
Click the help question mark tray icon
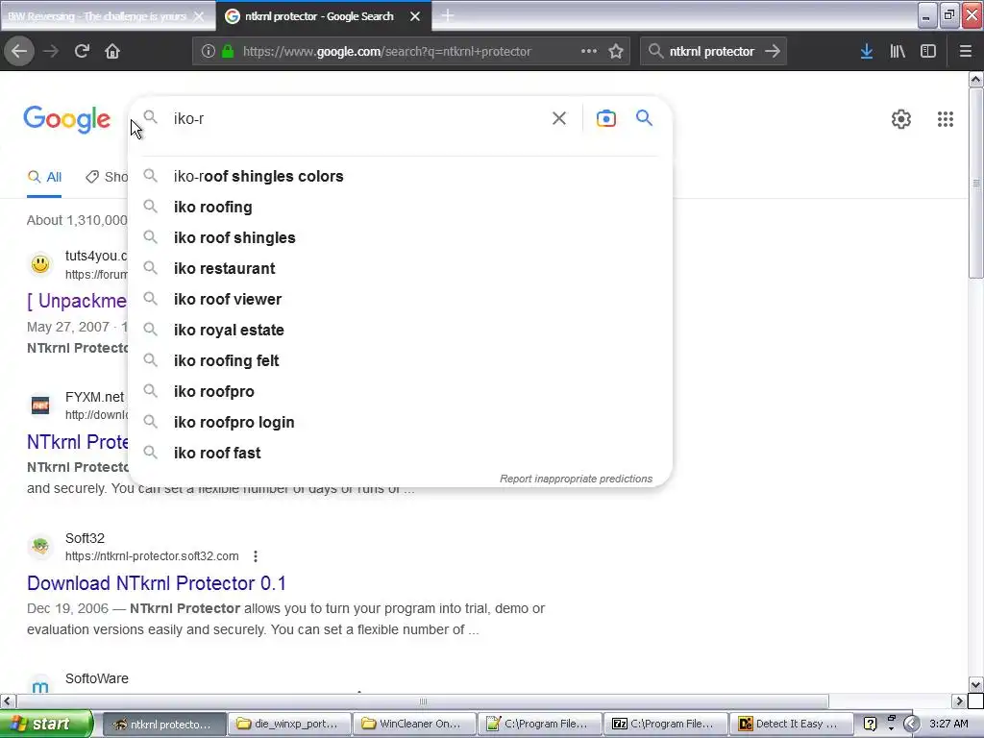[870, 724]
